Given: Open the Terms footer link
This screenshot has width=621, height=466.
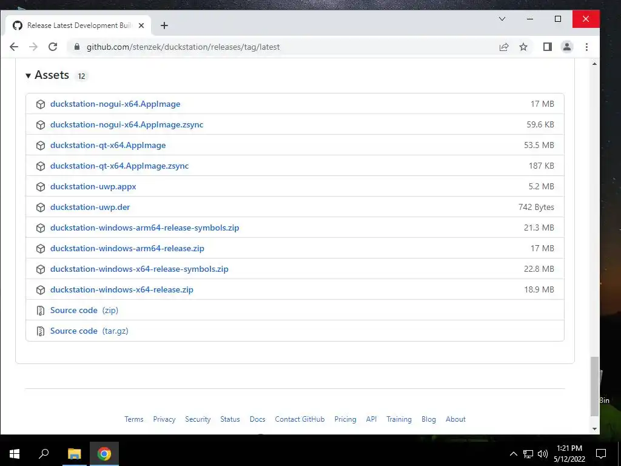Looking at the screenshot, I should pyautogui.click(x=134, y=419).
